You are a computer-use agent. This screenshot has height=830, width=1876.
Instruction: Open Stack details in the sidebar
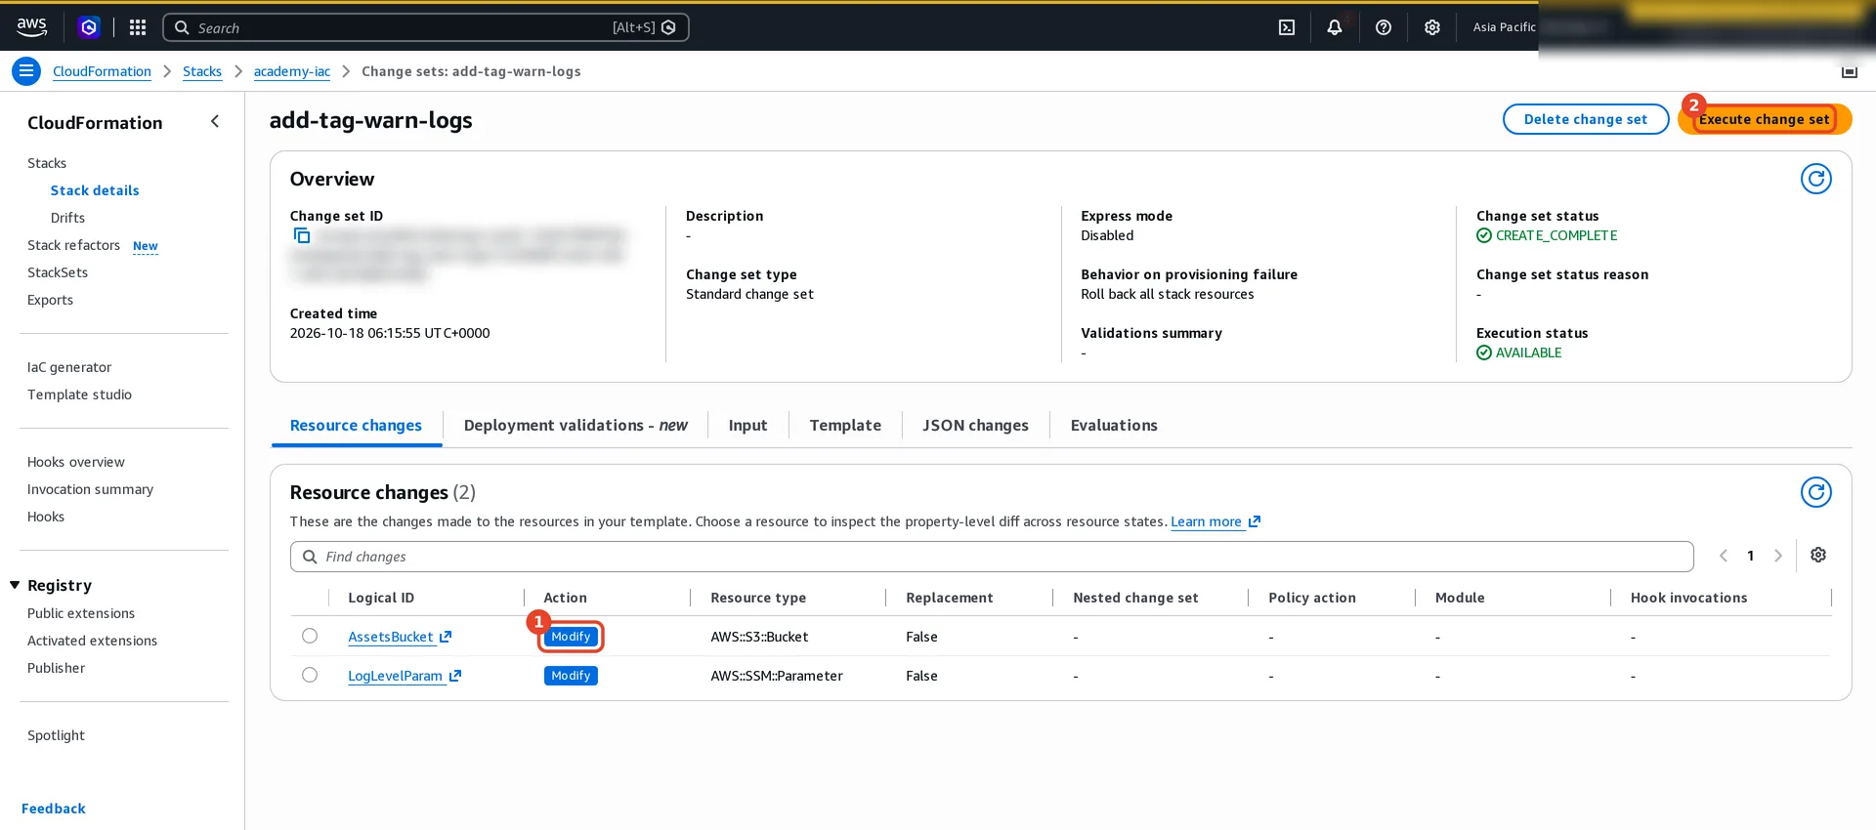click(95, 190)
